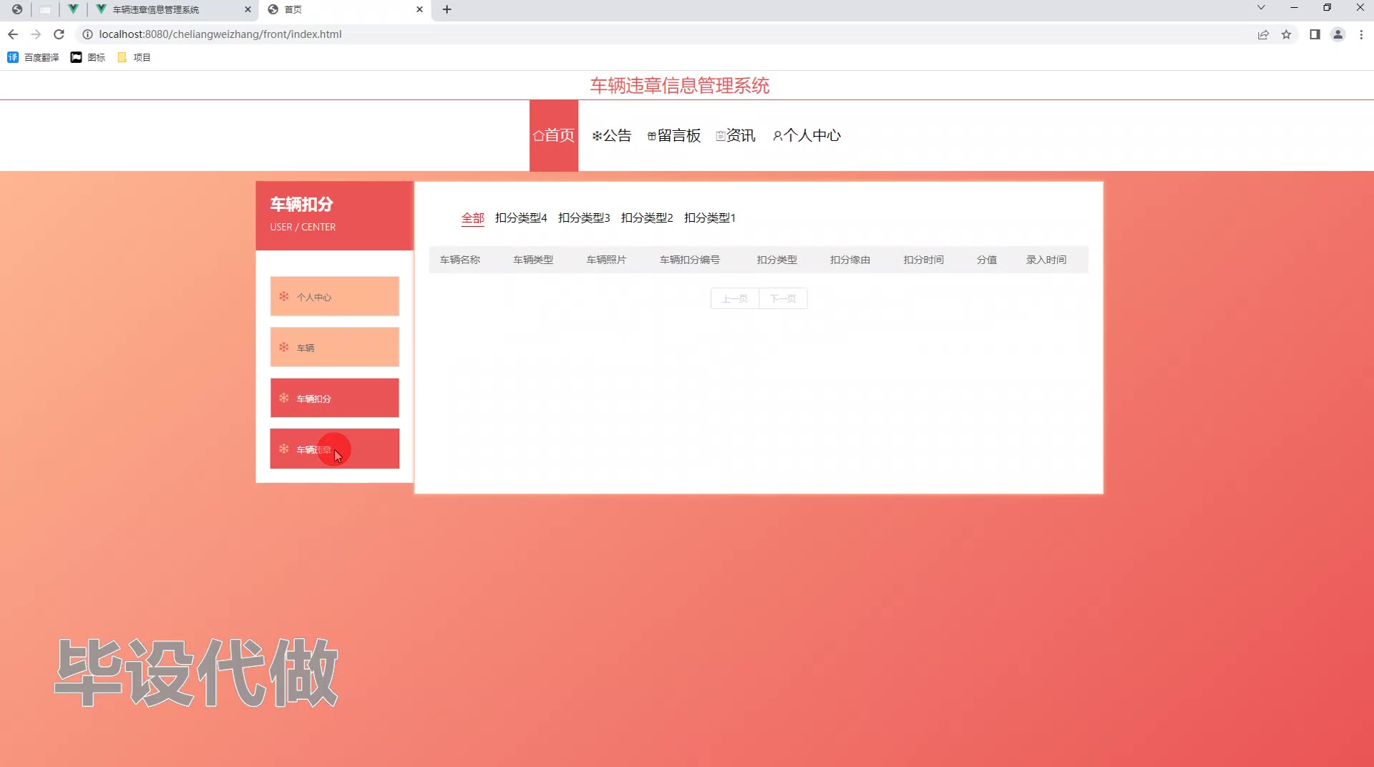Click the browser reload icon
Image resolution: width=1374 pixels, height=767 pixels.
click(59, 34)
